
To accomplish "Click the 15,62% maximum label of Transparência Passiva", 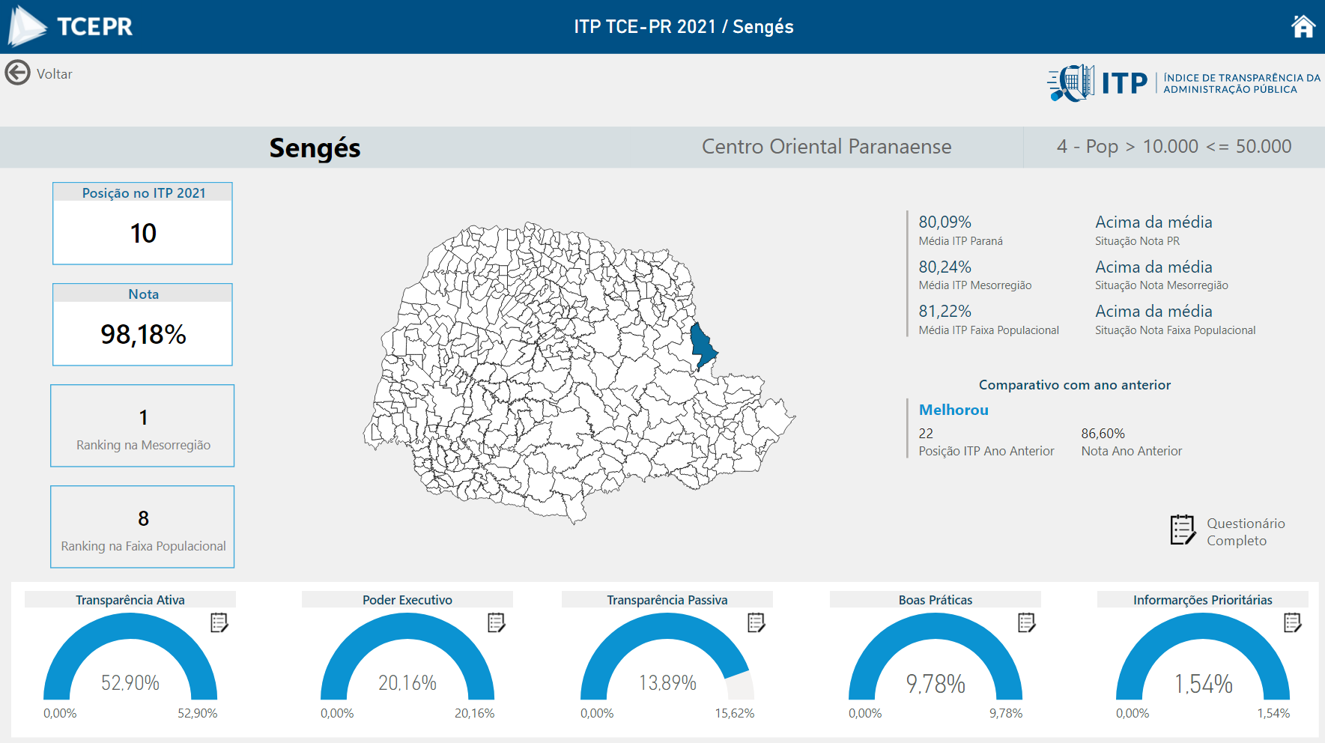I will point(734,713).
